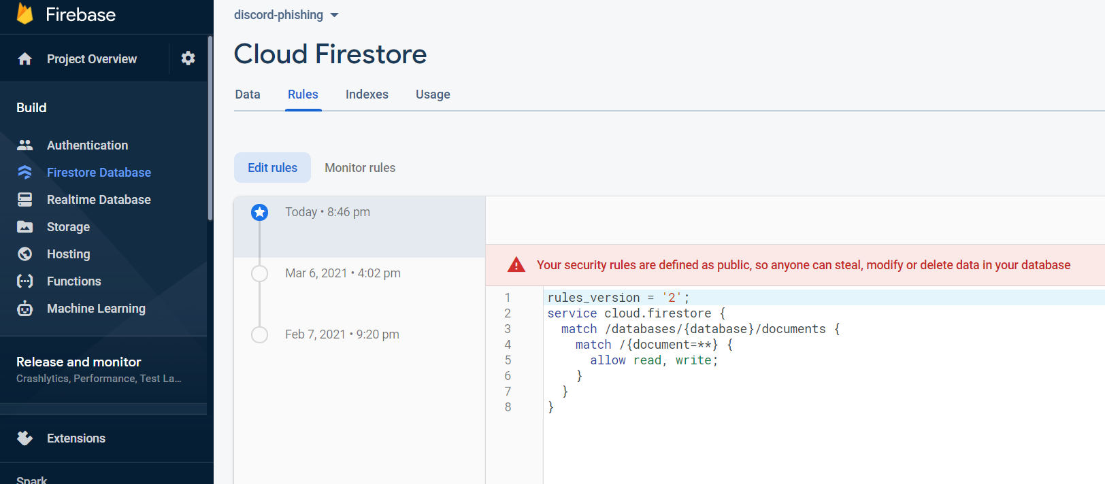Click the match /{document=**} line

pyautogui.click(x=654, y=344)
